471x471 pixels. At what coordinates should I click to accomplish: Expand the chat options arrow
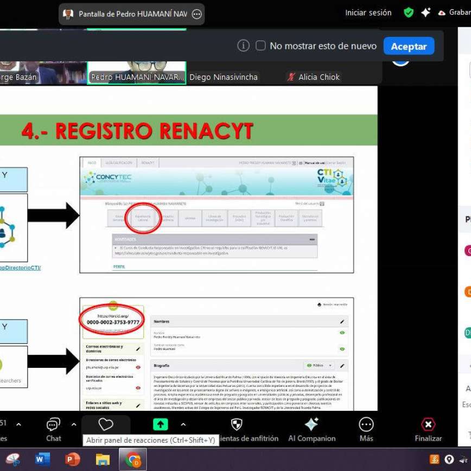(74, 424)
